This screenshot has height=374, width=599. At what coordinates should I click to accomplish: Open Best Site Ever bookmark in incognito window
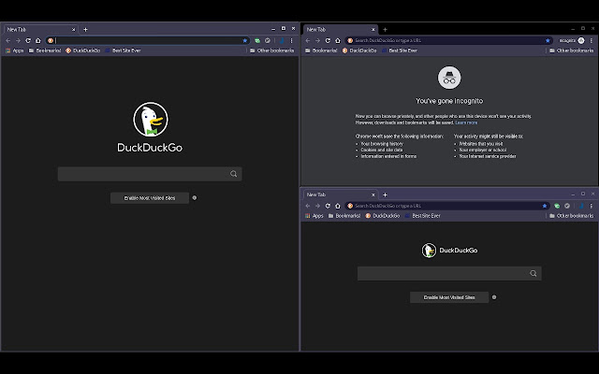400,50
